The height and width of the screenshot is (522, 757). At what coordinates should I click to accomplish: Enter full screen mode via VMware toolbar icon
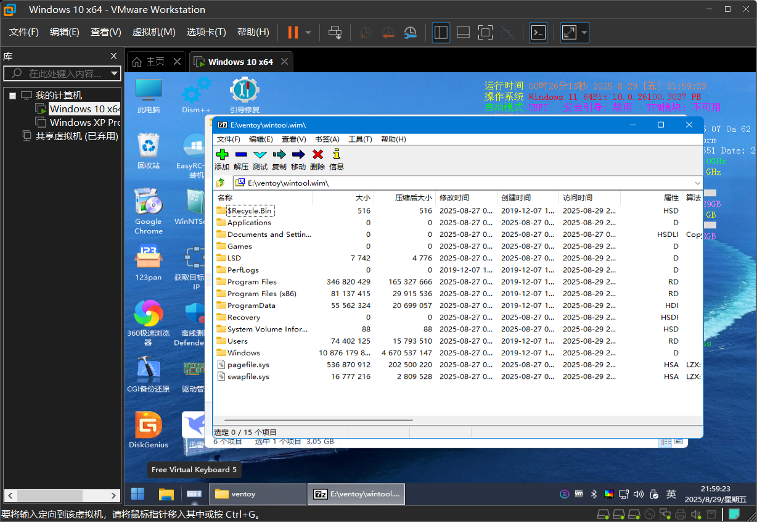tap(485, 33)
